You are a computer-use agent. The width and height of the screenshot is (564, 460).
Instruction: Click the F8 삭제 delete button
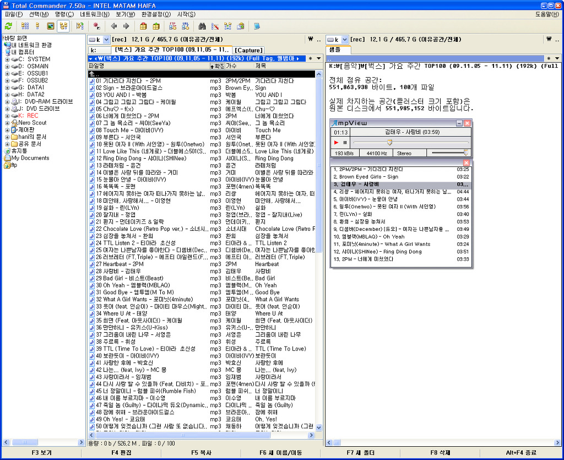(440, 453)
